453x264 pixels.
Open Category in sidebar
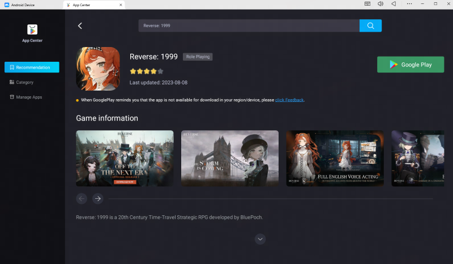pyautogui.click(x=22, y=82)
